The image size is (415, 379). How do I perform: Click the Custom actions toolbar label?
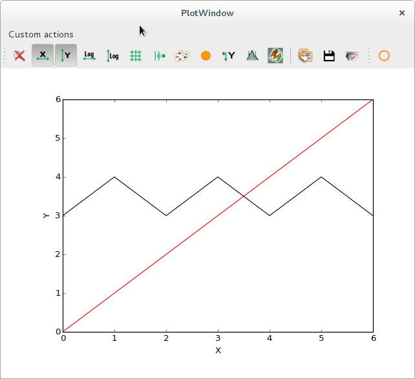coord(41,34)
